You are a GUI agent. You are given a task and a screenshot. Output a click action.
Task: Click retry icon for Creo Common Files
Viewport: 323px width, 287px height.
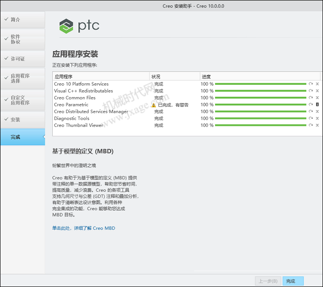[x=311, y=98]
